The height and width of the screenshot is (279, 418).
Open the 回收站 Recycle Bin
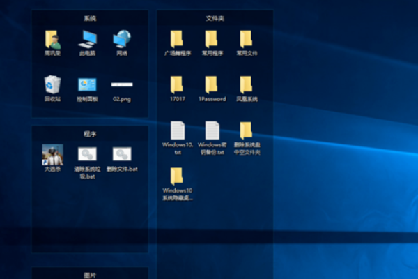[52, 85]
